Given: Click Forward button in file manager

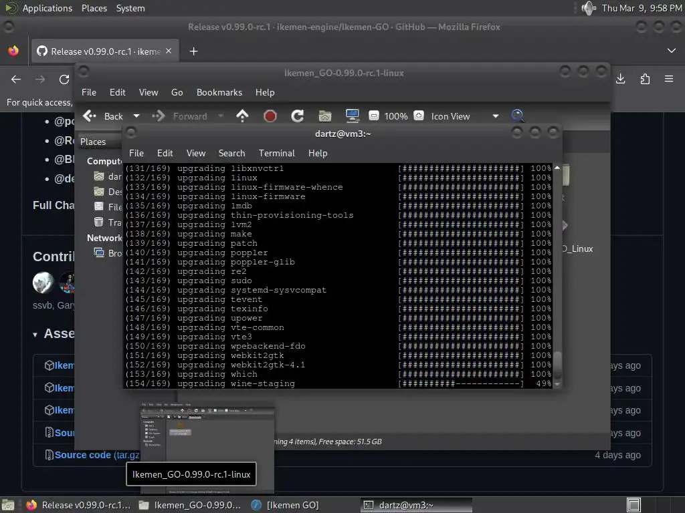Looking at the screenshot, I should point(179,116).
